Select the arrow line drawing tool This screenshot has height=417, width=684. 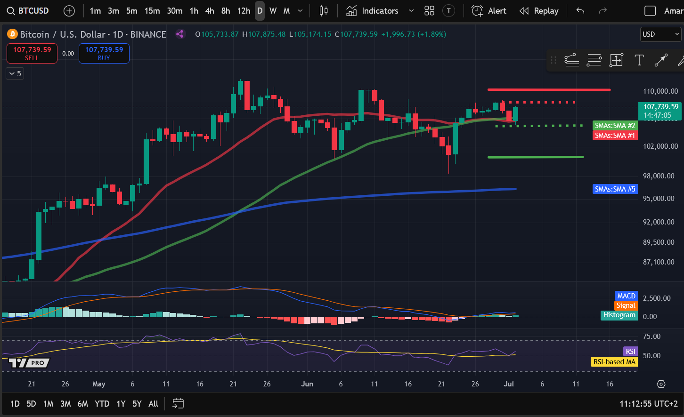[x=661, y=60]
